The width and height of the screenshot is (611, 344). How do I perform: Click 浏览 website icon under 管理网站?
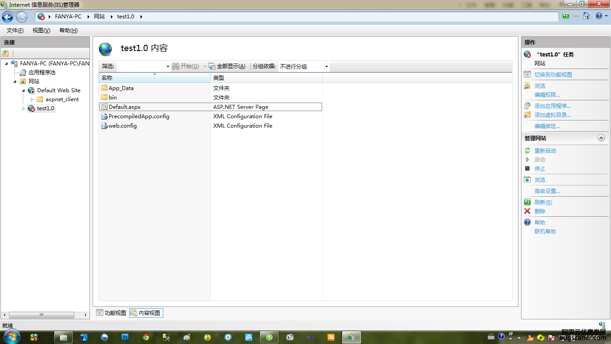[527, 180]
